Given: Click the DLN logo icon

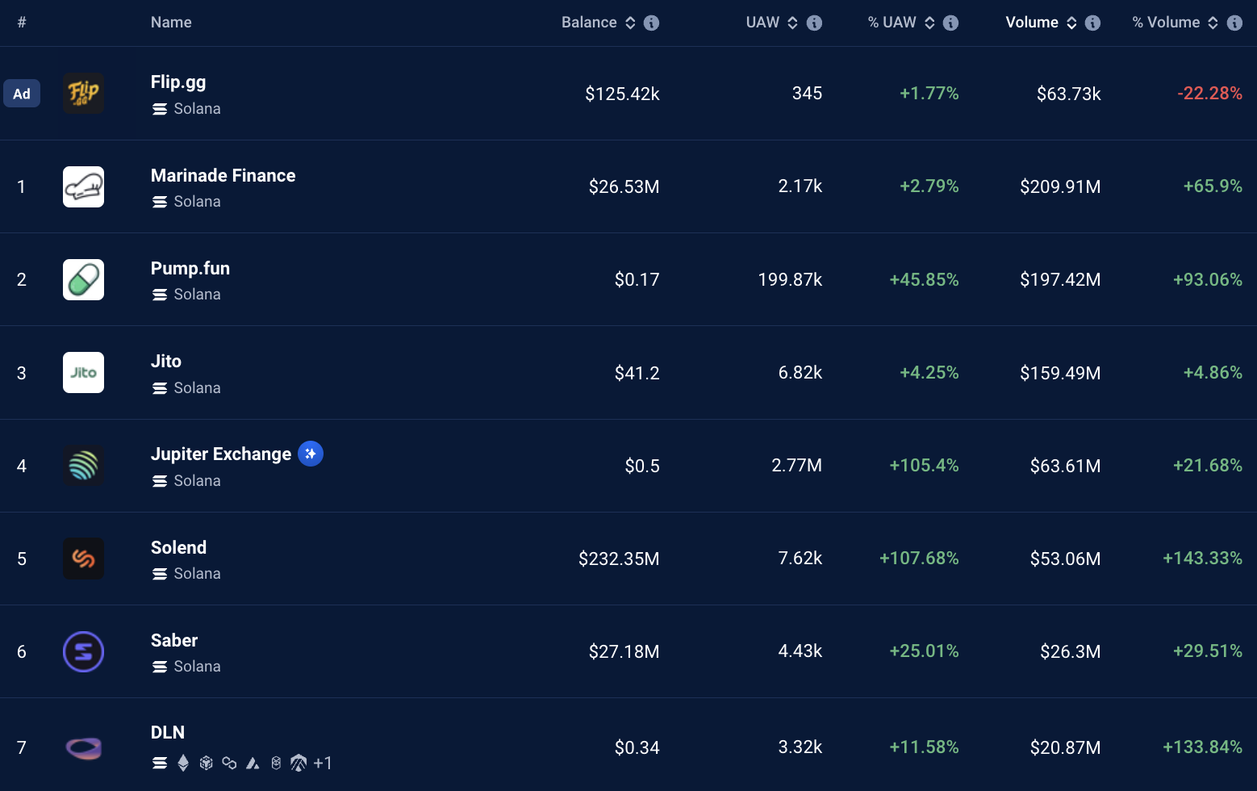Looking at the screenshot, I should click(x=84, y=748).
